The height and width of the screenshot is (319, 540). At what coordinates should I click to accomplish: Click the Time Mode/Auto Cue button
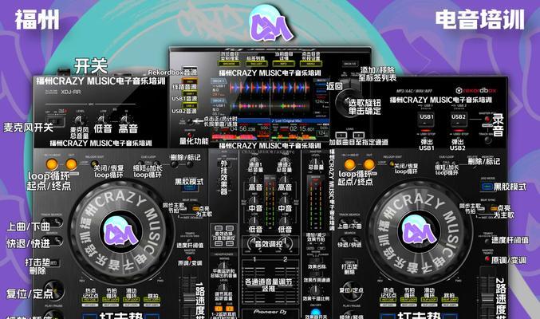click(189, 121)
